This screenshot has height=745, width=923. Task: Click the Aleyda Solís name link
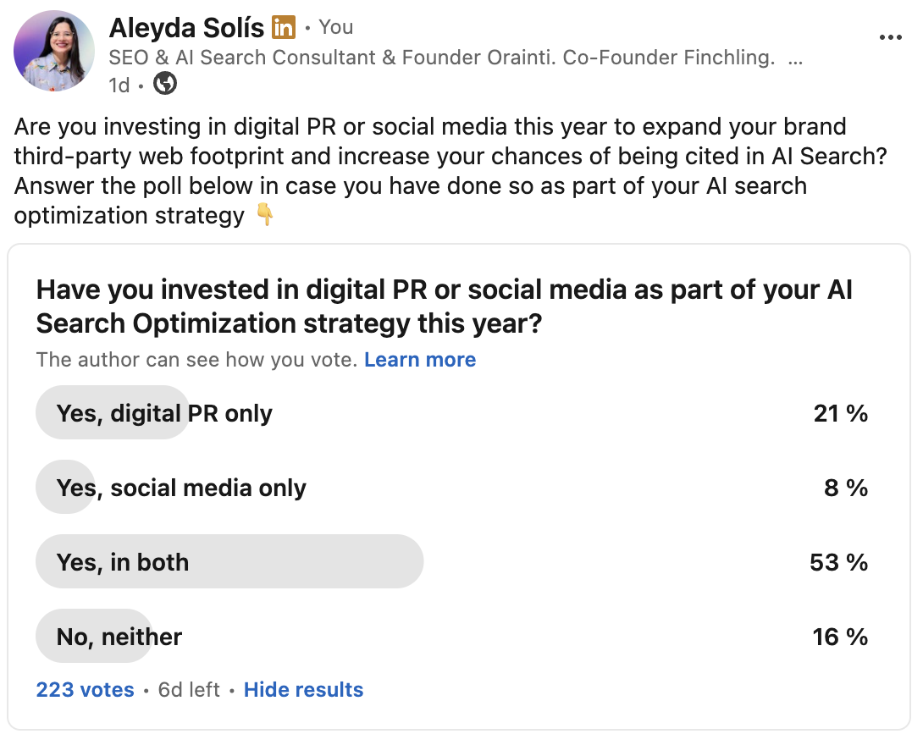pos(186,28)
